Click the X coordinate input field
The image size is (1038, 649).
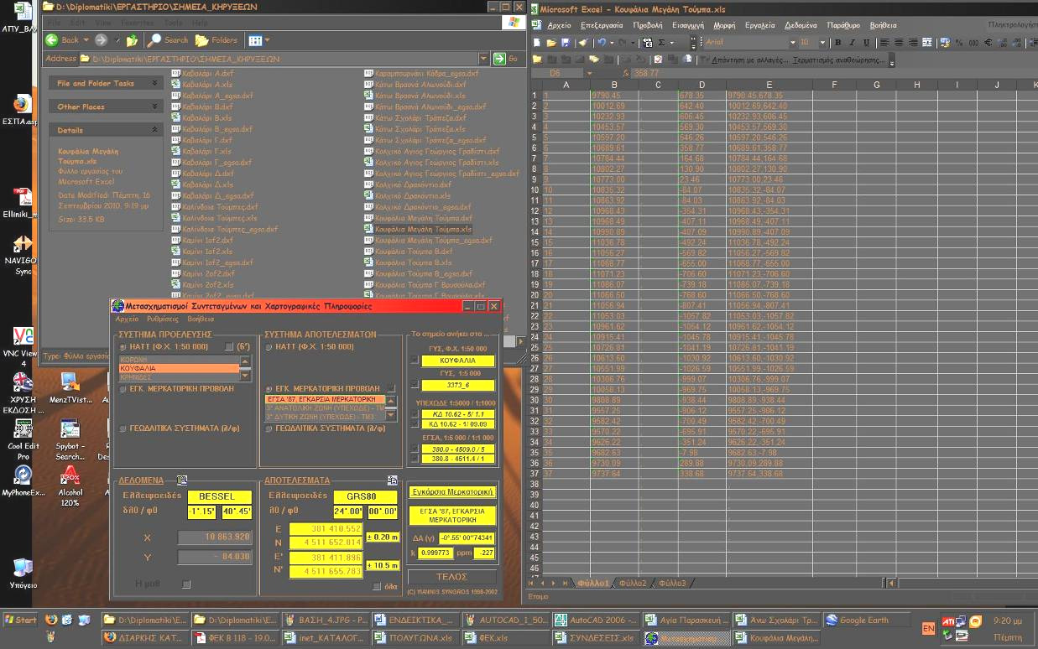click(x=215, y=537)
